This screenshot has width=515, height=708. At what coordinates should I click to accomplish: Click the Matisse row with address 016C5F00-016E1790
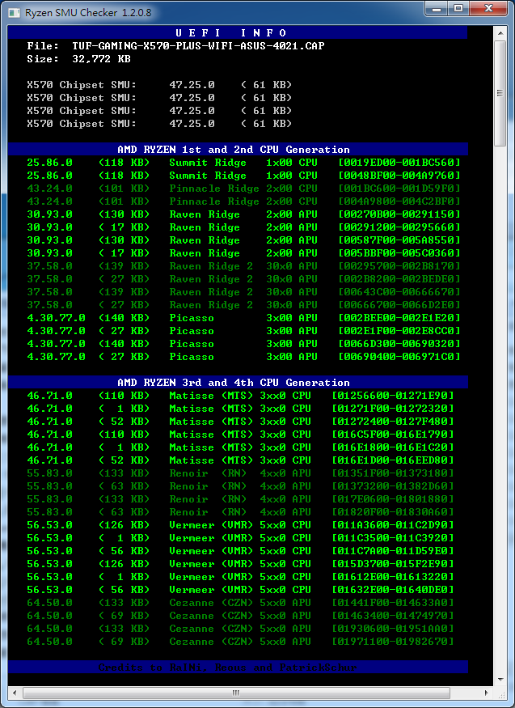(x=240, y=435)
